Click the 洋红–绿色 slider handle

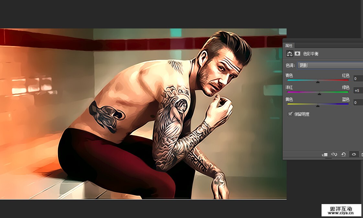[319, 93]
